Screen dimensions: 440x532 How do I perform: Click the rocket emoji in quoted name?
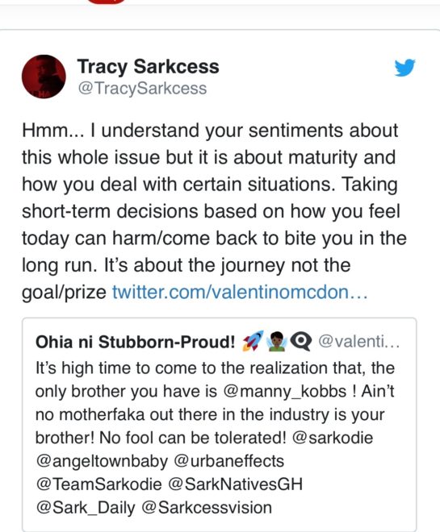pyautogui.click(x=253, y=341)
